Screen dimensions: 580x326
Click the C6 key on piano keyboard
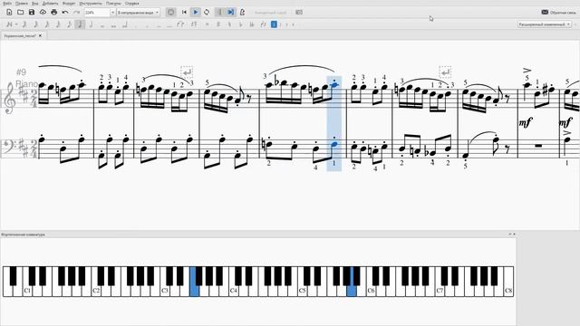(x=371, y=290)
